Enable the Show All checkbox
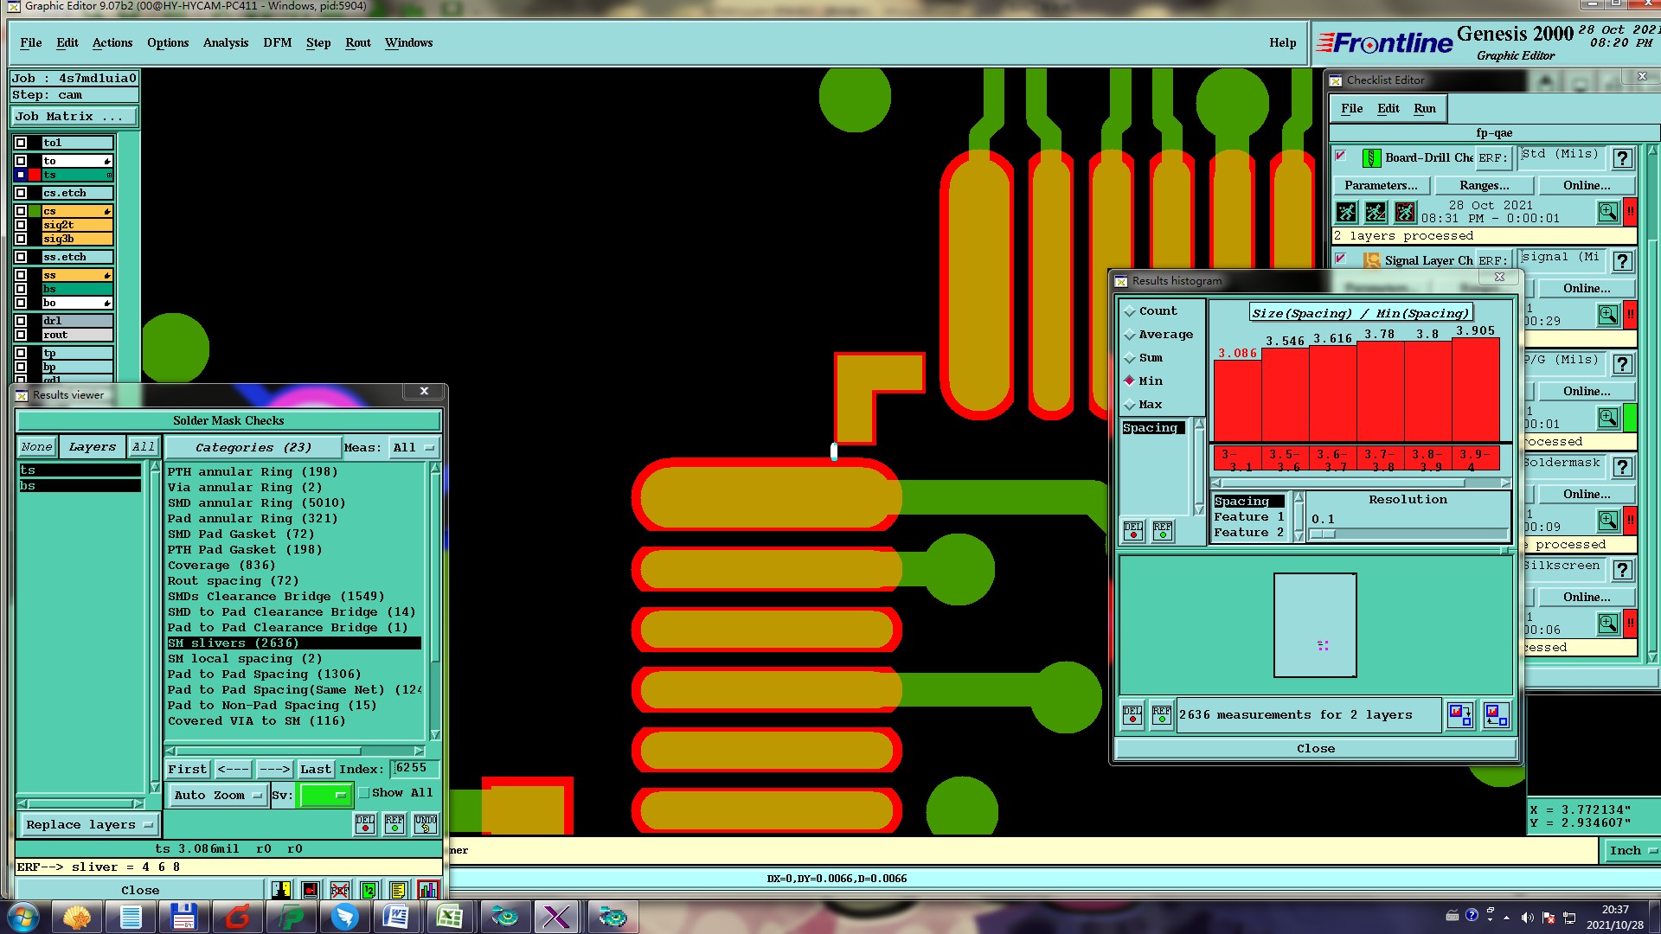1661x934 pixels. click(364, 793)
